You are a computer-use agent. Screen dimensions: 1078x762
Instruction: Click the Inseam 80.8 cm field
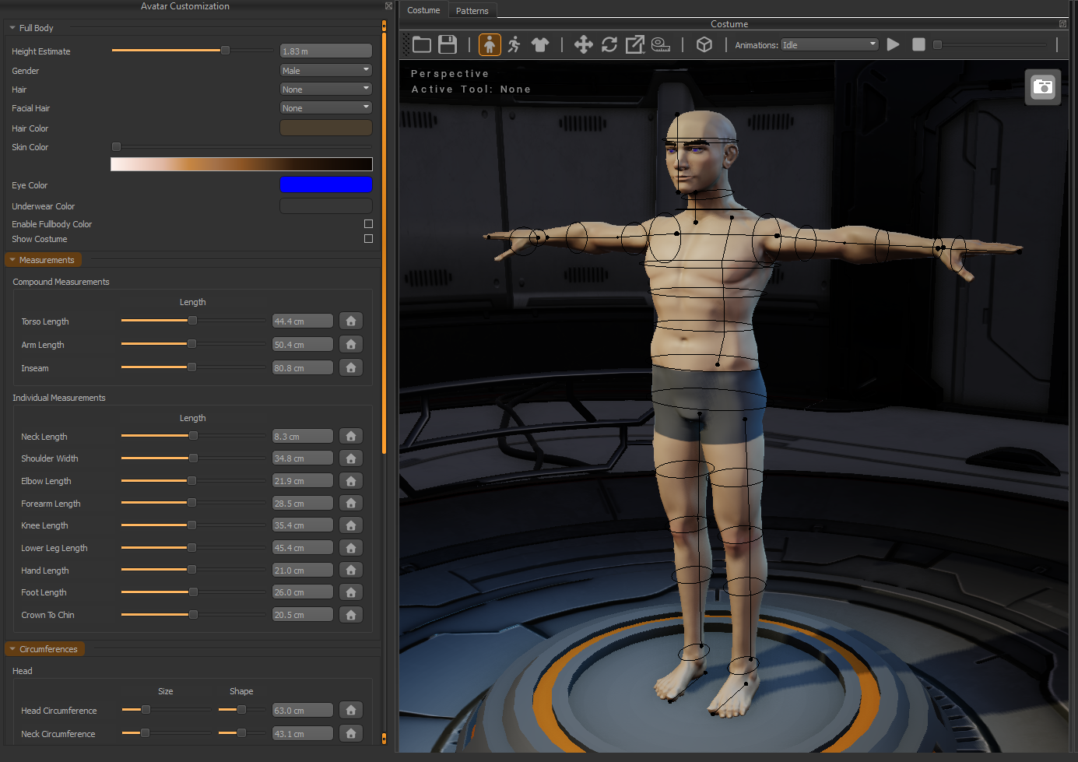[x=302, y=367]
